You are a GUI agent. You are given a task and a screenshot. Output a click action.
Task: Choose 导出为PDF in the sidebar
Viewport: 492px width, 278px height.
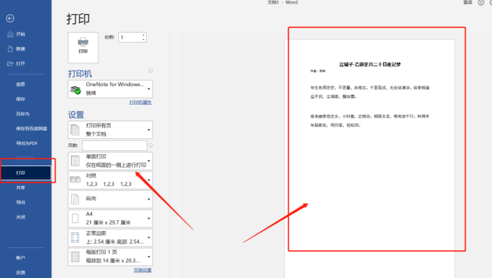pyautogui.click(x=26, y=143)
